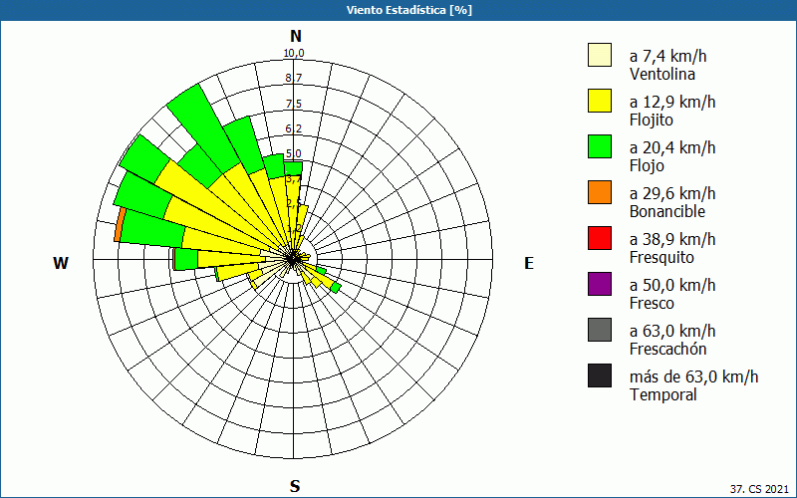Image resolution: width=797 pixels, height=498 pixels.
Task: Click the Temporal legend label
Action: (x=664, y=394)
